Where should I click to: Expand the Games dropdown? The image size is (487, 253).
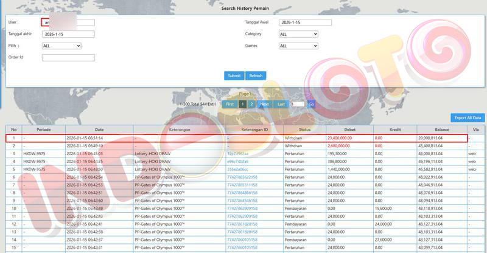coord(298,46)
